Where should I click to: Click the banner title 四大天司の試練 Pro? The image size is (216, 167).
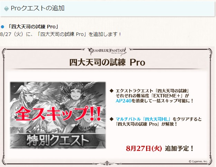click(x=107, y=62)
